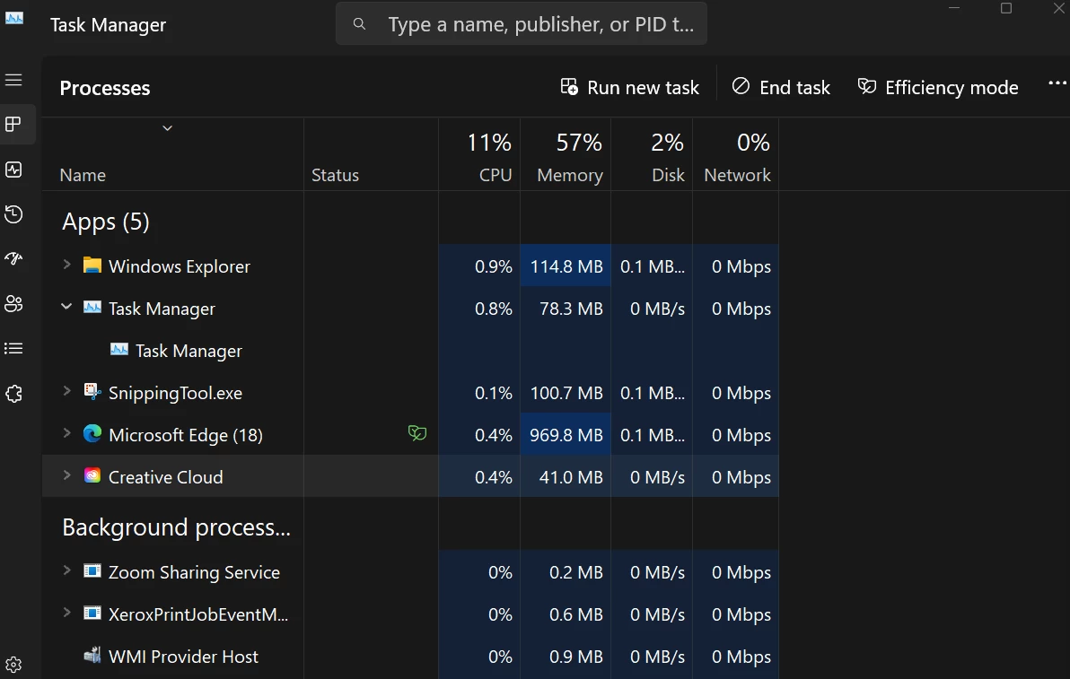
Task: Select the Microsoft Edge (18) row
Action: pos(410,435)
